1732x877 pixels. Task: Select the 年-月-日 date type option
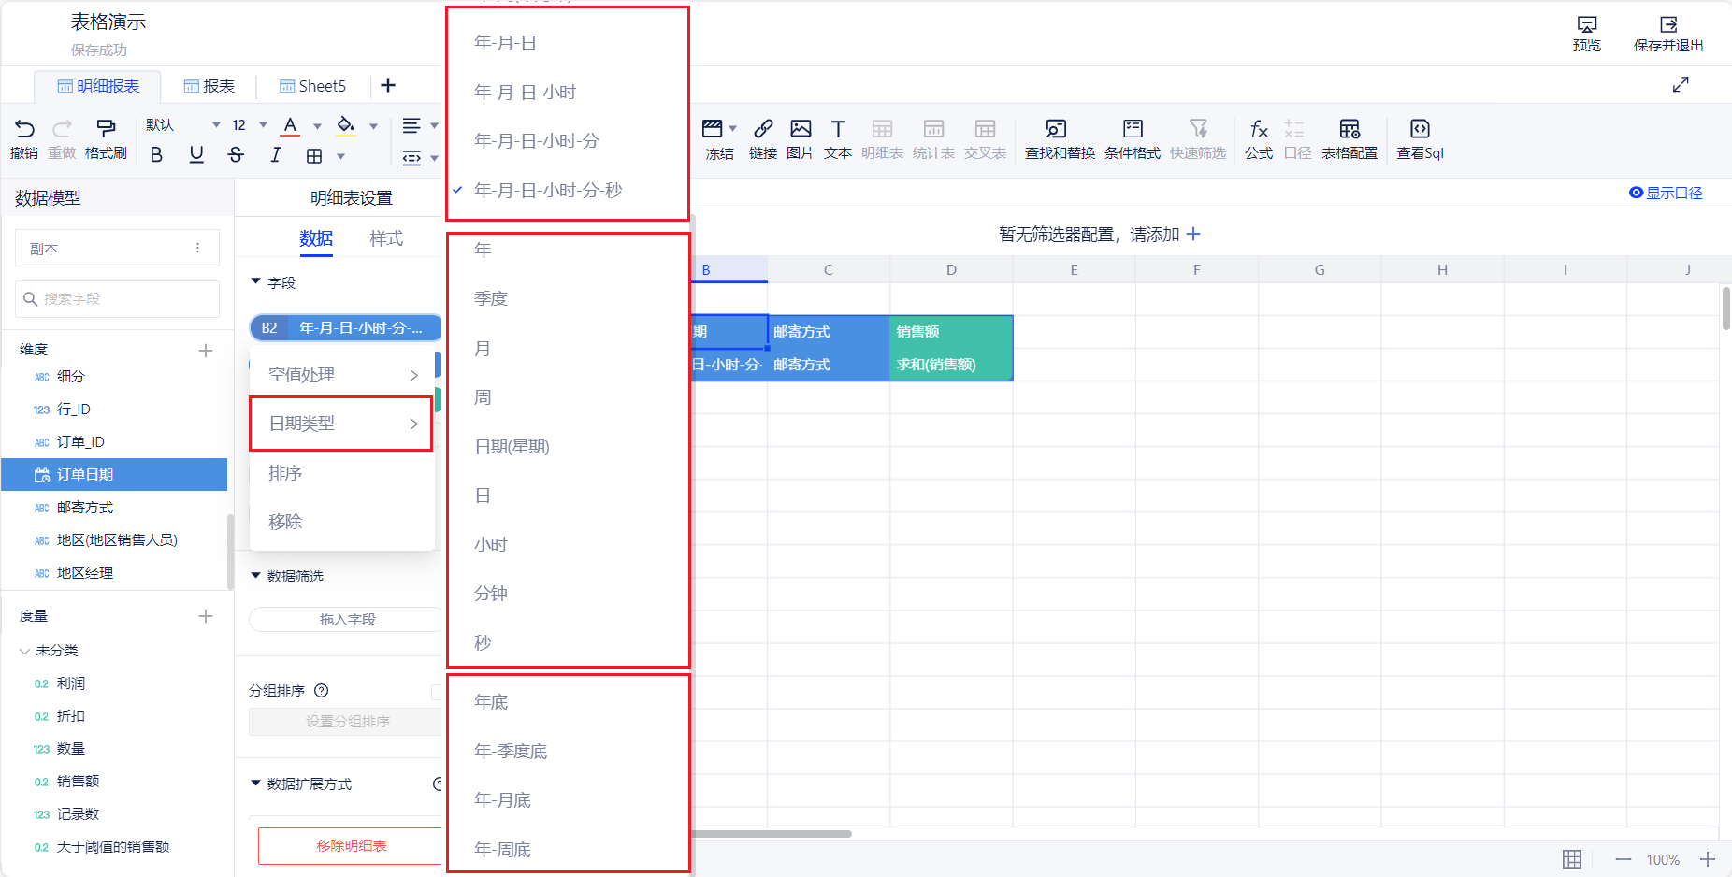pos(505,43)
